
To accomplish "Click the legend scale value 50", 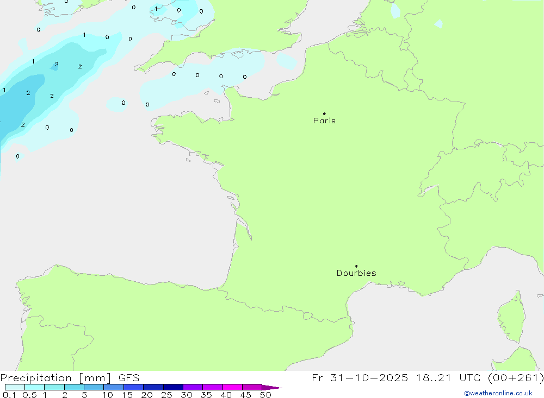I will click(x=265, y=395).
